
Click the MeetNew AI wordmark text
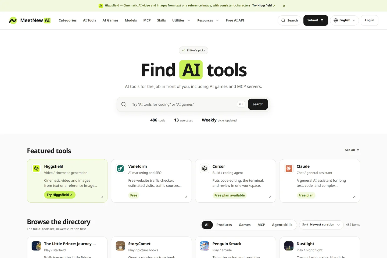[x=35, y=20]
